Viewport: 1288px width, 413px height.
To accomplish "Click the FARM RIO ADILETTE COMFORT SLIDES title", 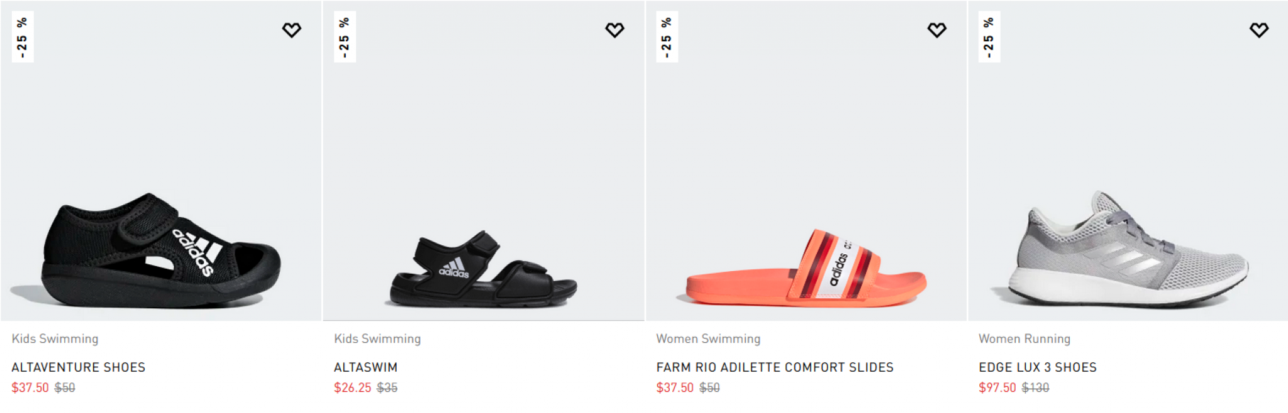I will (775, 367).
